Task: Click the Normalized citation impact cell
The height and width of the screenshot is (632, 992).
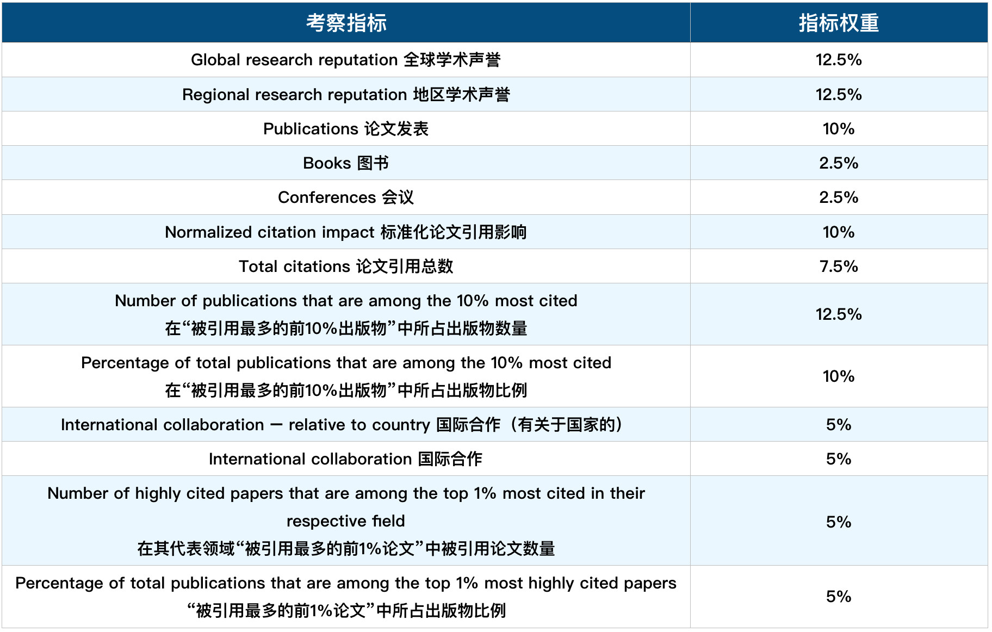Action: pyautogui.click(x=346, y=232)
